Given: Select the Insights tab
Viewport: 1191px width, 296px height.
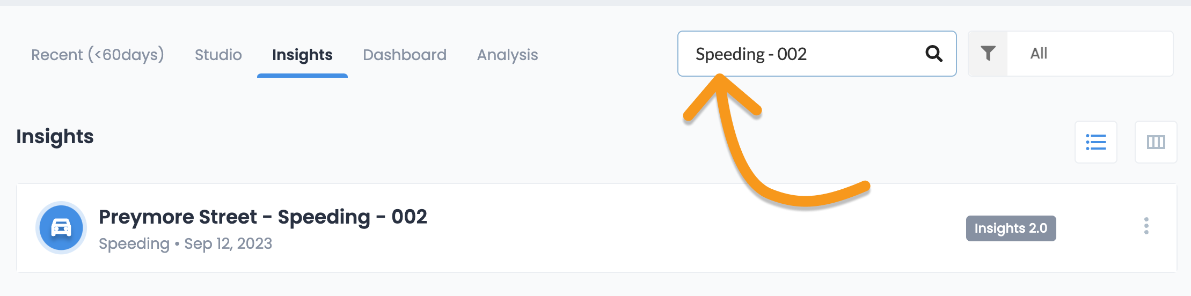Looking at the screenshot, I should pyautogui.click(x=302, y=55).
